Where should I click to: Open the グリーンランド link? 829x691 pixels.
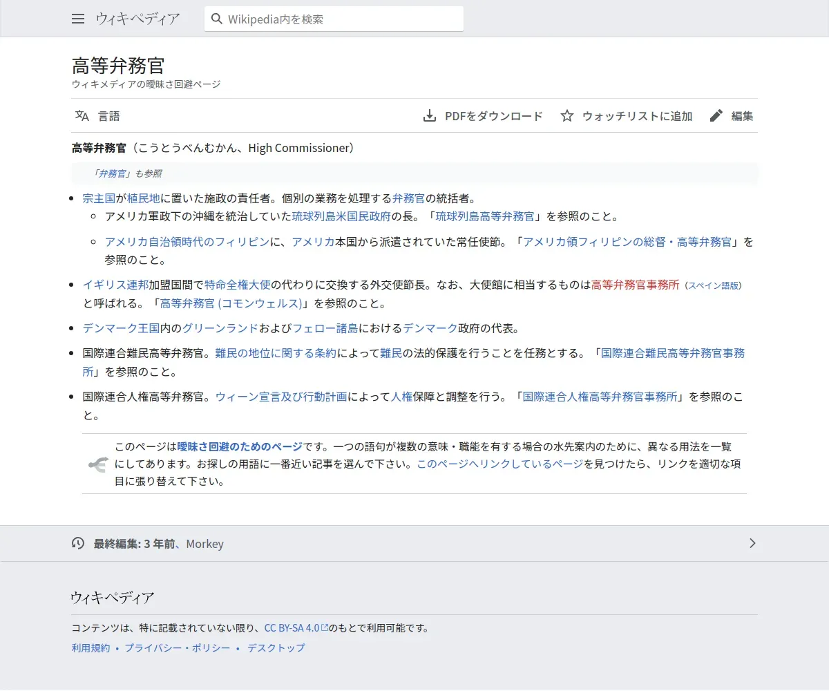[220, 328]
